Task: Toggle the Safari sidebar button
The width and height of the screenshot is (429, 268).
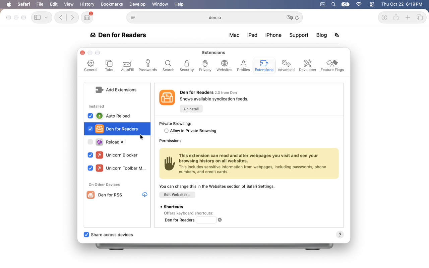Action: point(38,17)
